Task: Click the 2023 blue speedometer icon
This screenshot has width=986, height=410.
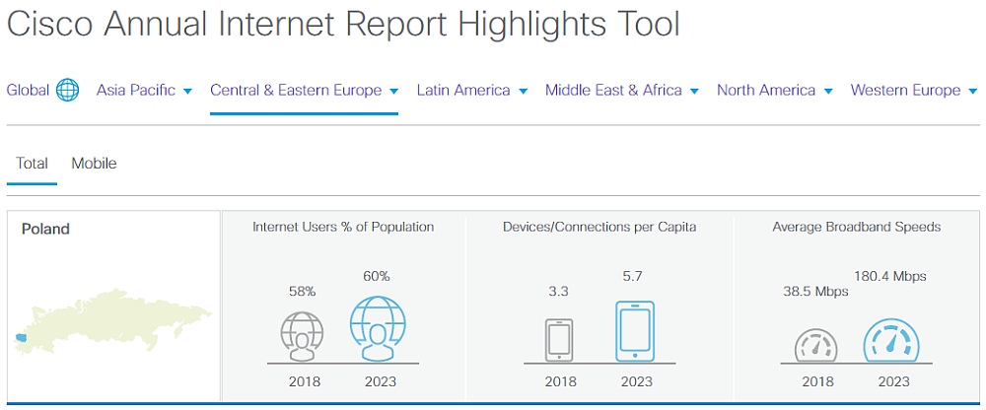Action: pyautogui.click(x=891, y=340)
